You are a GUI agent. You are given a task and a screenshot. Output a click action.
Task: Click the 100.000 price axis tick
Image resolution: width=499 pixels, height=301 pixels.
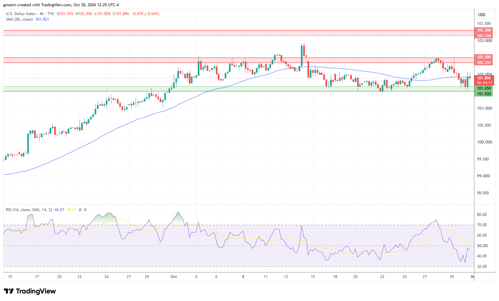tap(484, 142)
